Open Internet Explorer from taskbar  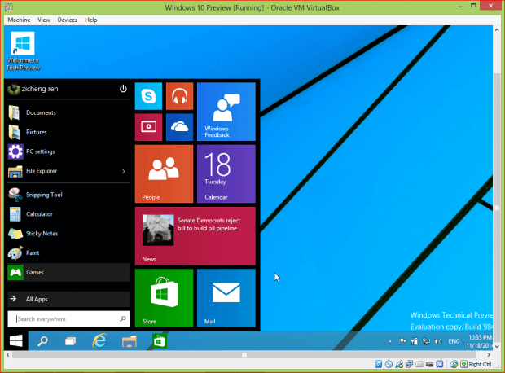click(99, 340)
